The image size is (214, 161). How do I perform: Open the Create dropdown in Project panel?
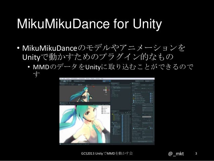point(114,113)
